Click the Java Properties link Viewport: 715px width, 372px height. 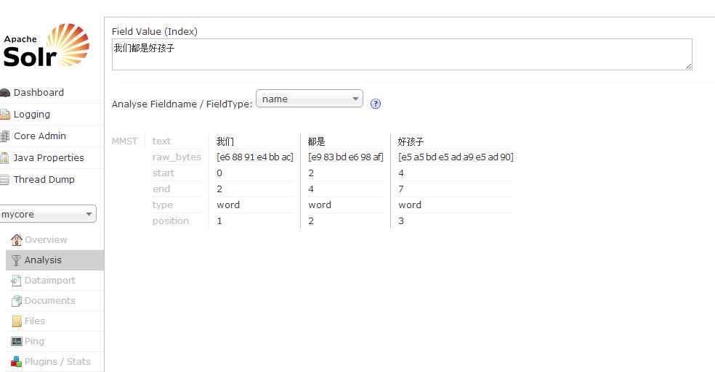[x=49, y=158]
